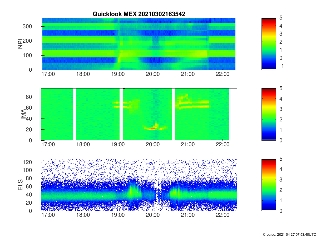
Task: Click the red hot spot in the IMA spectrogram
Action: click(152, 129)
